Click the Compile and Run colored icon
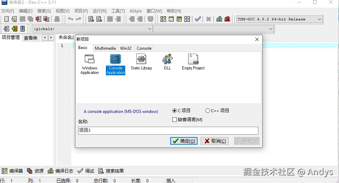The height and width of the screenshot is (183, 339). click(179, 19)
